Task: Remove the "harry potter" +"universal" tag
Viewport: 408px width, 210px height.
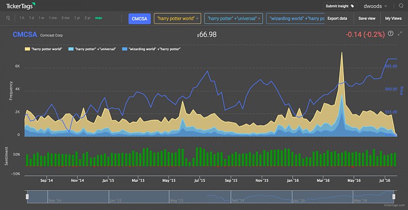Action: coord(259,19)
